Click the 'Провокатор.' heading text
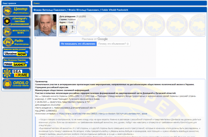 (42, 81)
